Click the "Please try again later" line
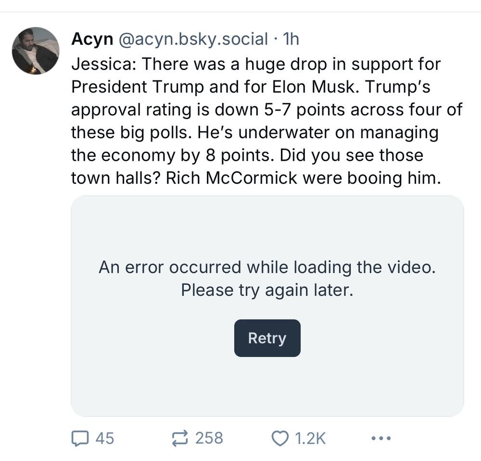Image resolution: width=481 pixels, height=461 pixels. [267, 290]
